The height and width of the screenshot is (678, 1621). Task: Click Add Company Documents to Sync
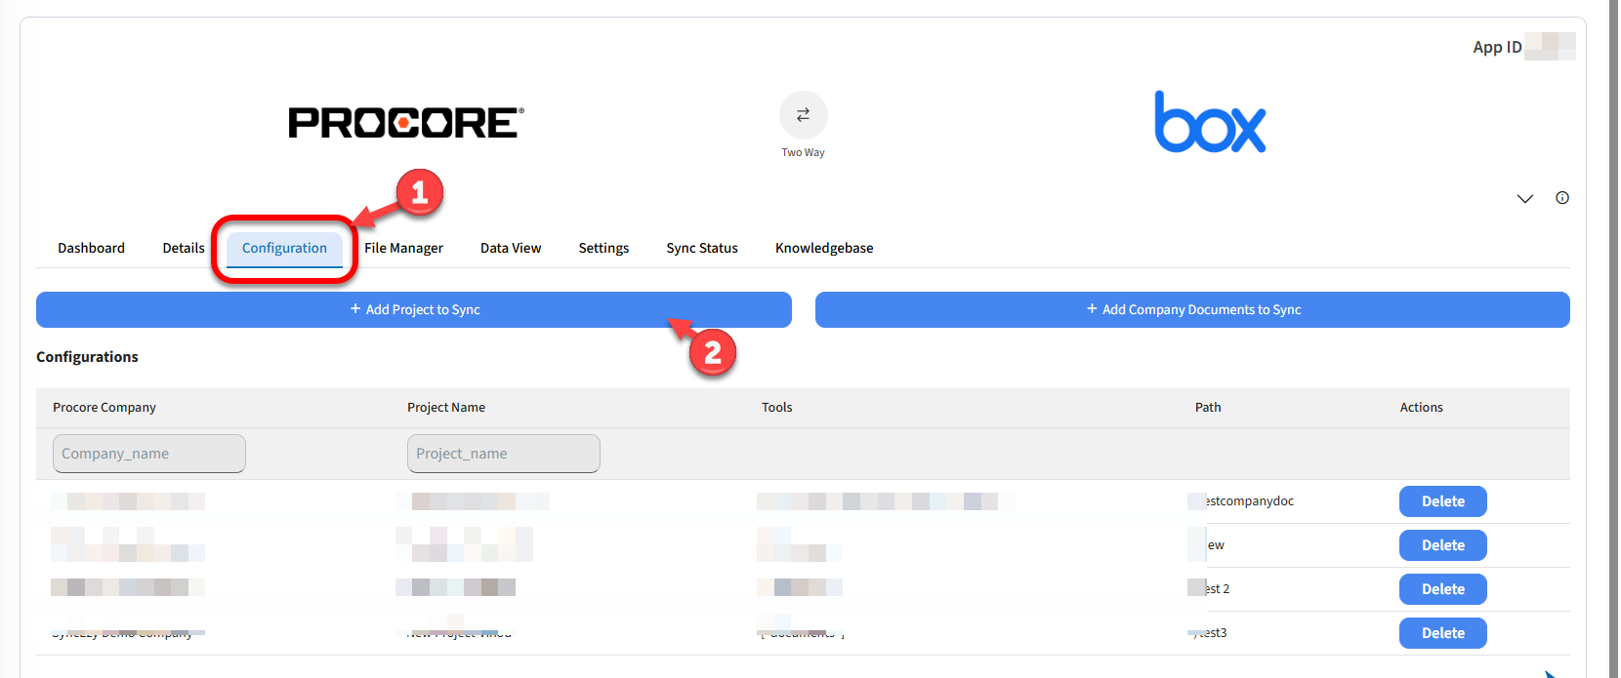click(x=1192, y=309)
